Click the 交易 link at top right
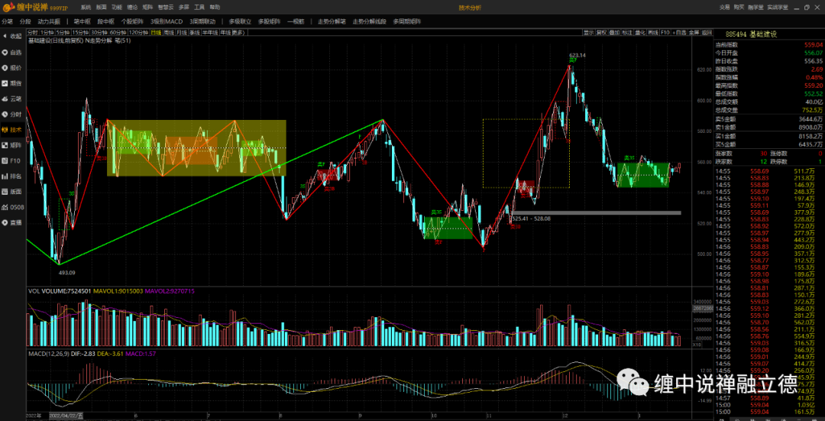The width and height of the screenshot is (825, 421). click(724, 8)
